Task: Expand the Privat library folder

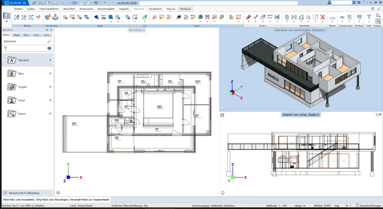Action: 50,100
